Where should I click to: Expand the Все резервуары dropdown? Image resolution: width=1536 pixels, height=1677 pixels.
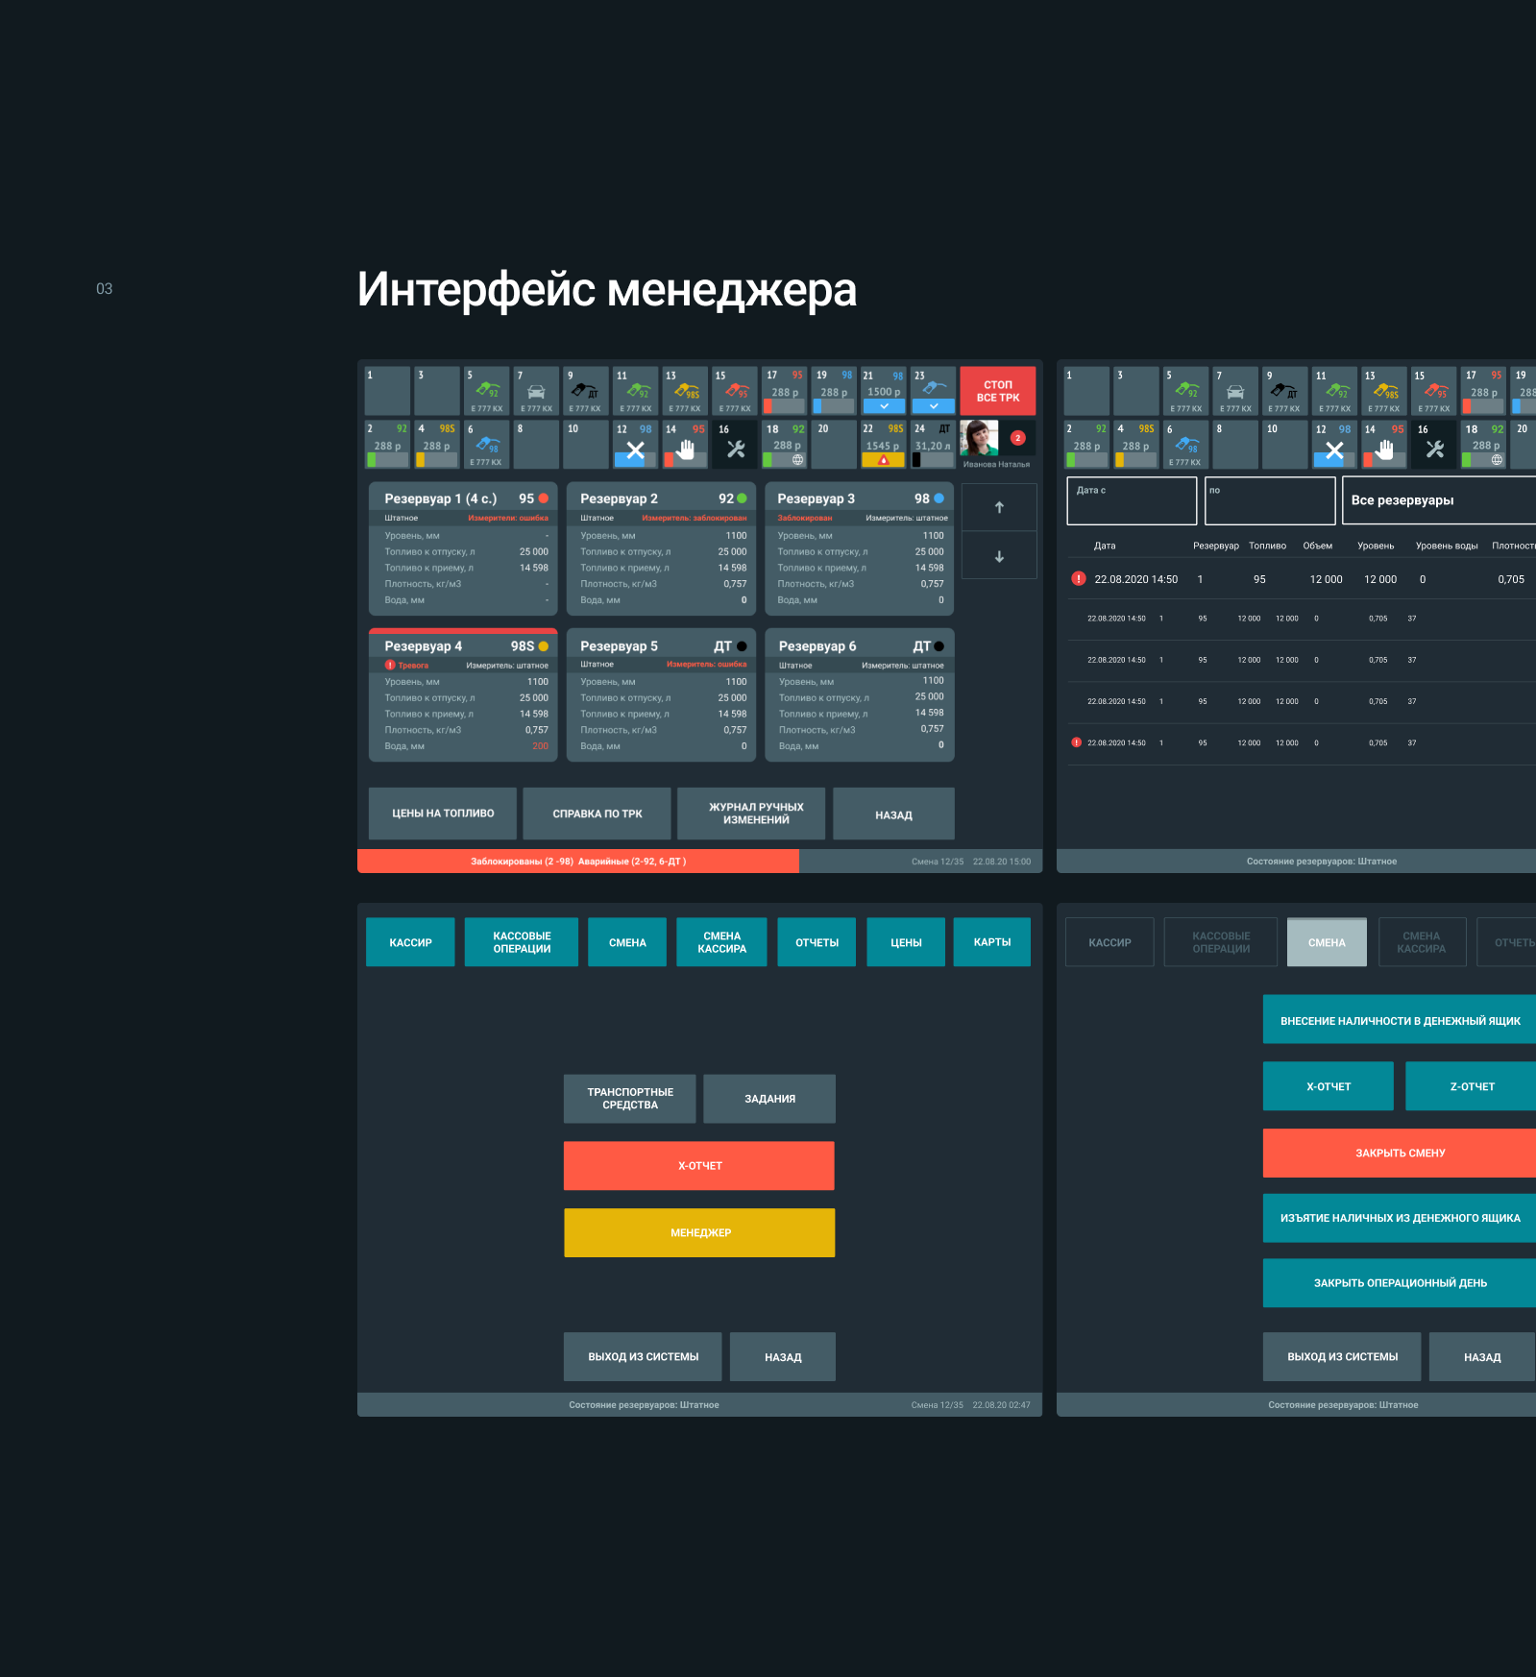click(1437, 500)
